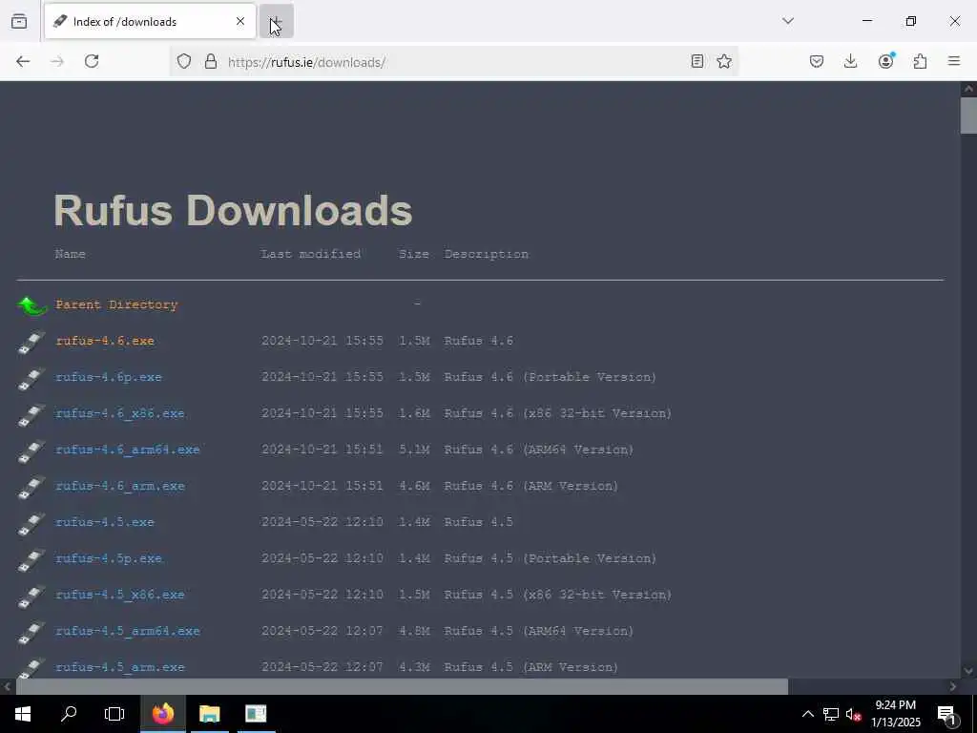Open Windows taskbar search

(69, 714)
